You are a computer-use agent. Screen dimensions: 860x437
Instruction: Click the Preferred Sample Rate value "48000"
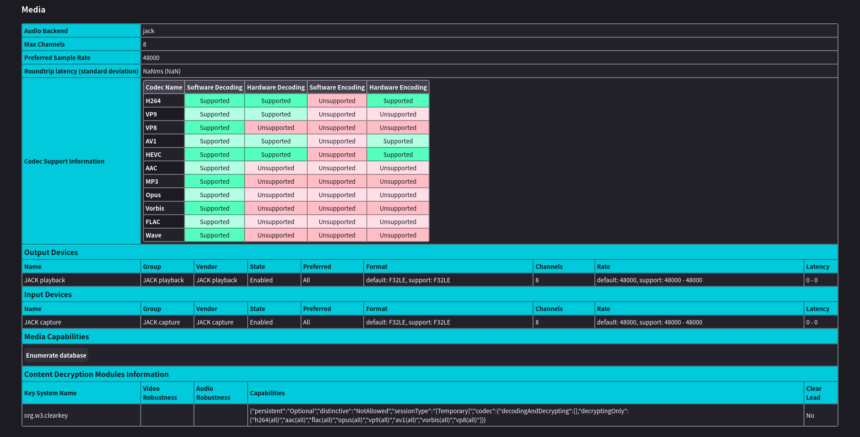pos(151,58)
